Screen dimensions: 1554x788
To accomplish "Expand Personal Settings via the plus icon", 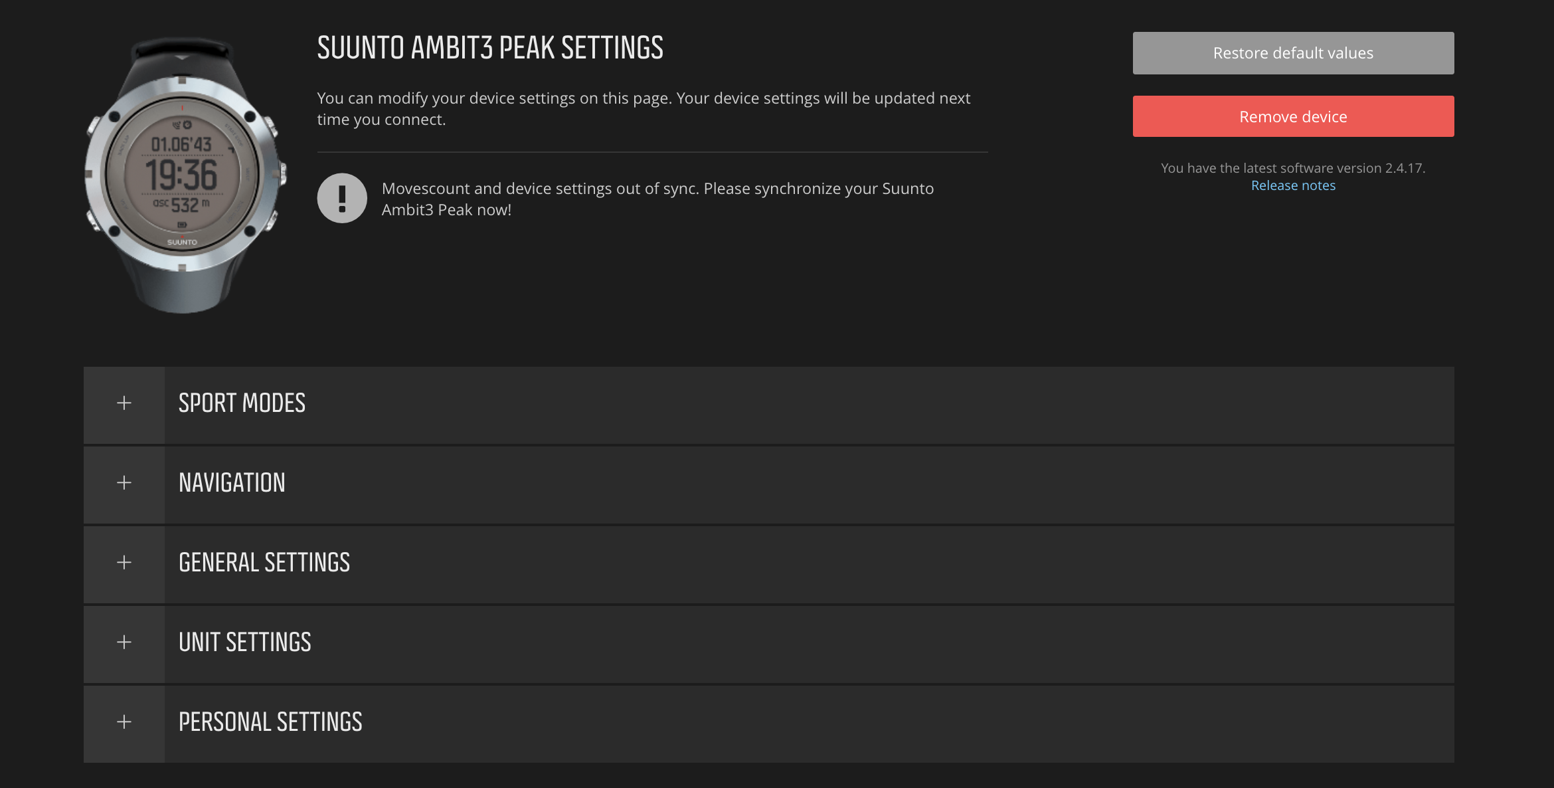I will (124, 722).
